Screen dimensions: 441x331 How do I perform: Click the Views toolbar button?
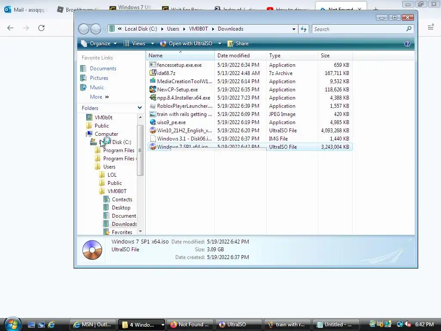135,44
